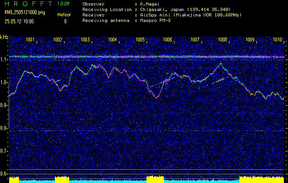Select the meteor label above the count

point(64,15)
